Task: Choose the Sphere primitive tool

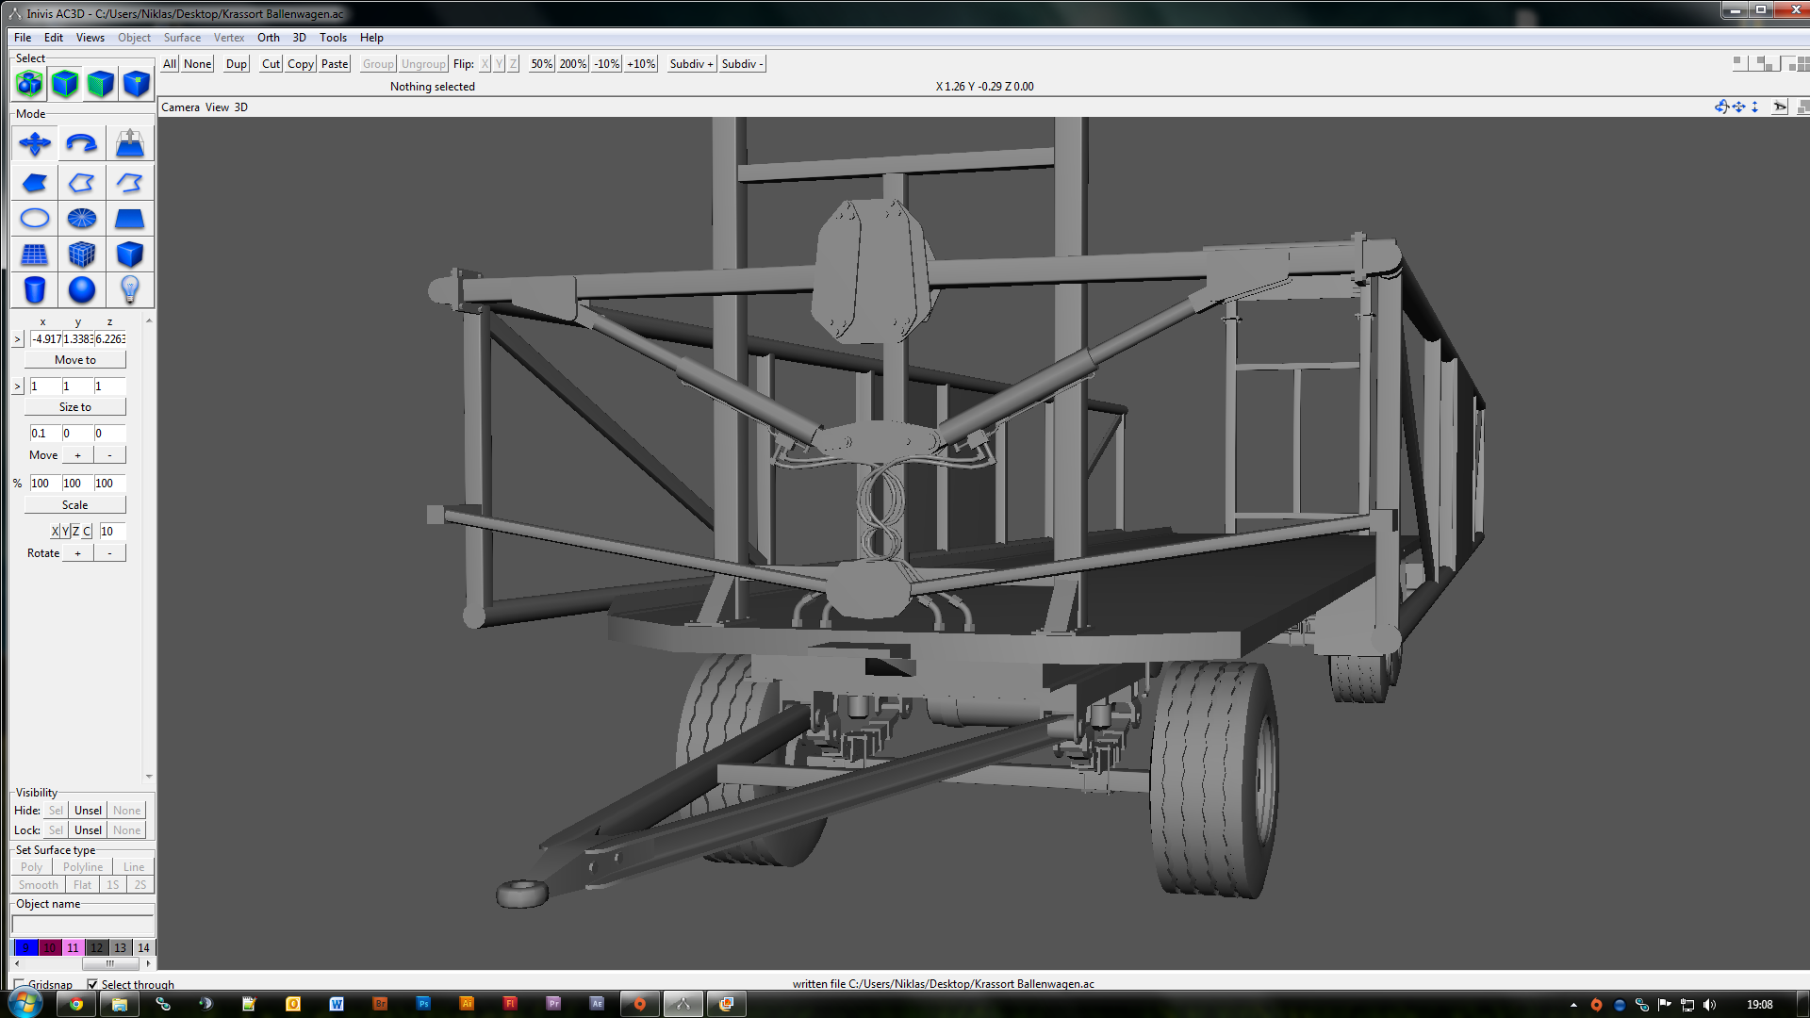Action: click(x=82, y=289)
